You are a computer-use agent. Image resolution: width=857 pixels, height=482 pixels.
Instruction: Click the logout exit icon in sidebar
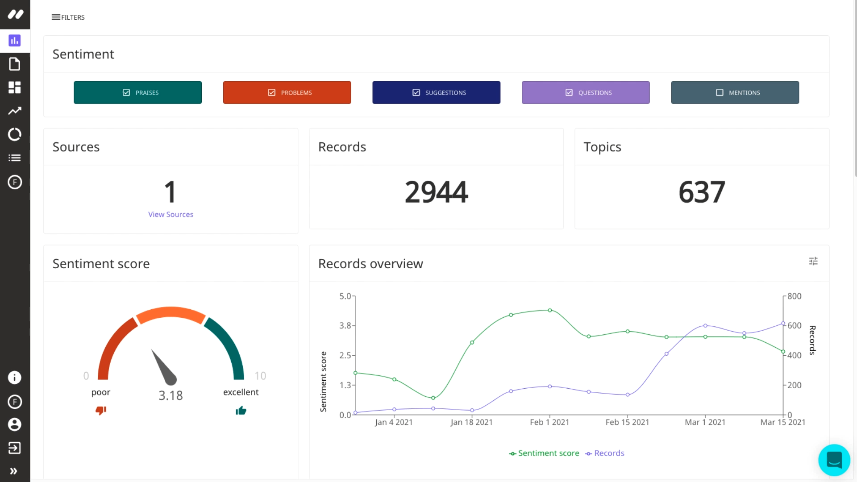pyautogui.click(x=15, y=448)
